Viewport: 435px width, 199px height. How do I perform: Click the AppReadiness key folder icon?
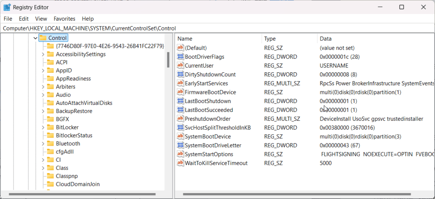[x=50, y=78]
